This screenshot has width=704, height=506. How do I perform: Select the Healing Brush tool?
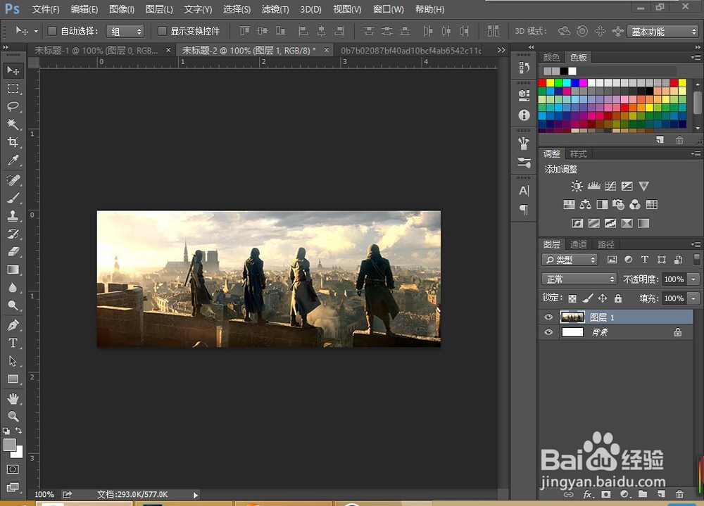[13, 180]
